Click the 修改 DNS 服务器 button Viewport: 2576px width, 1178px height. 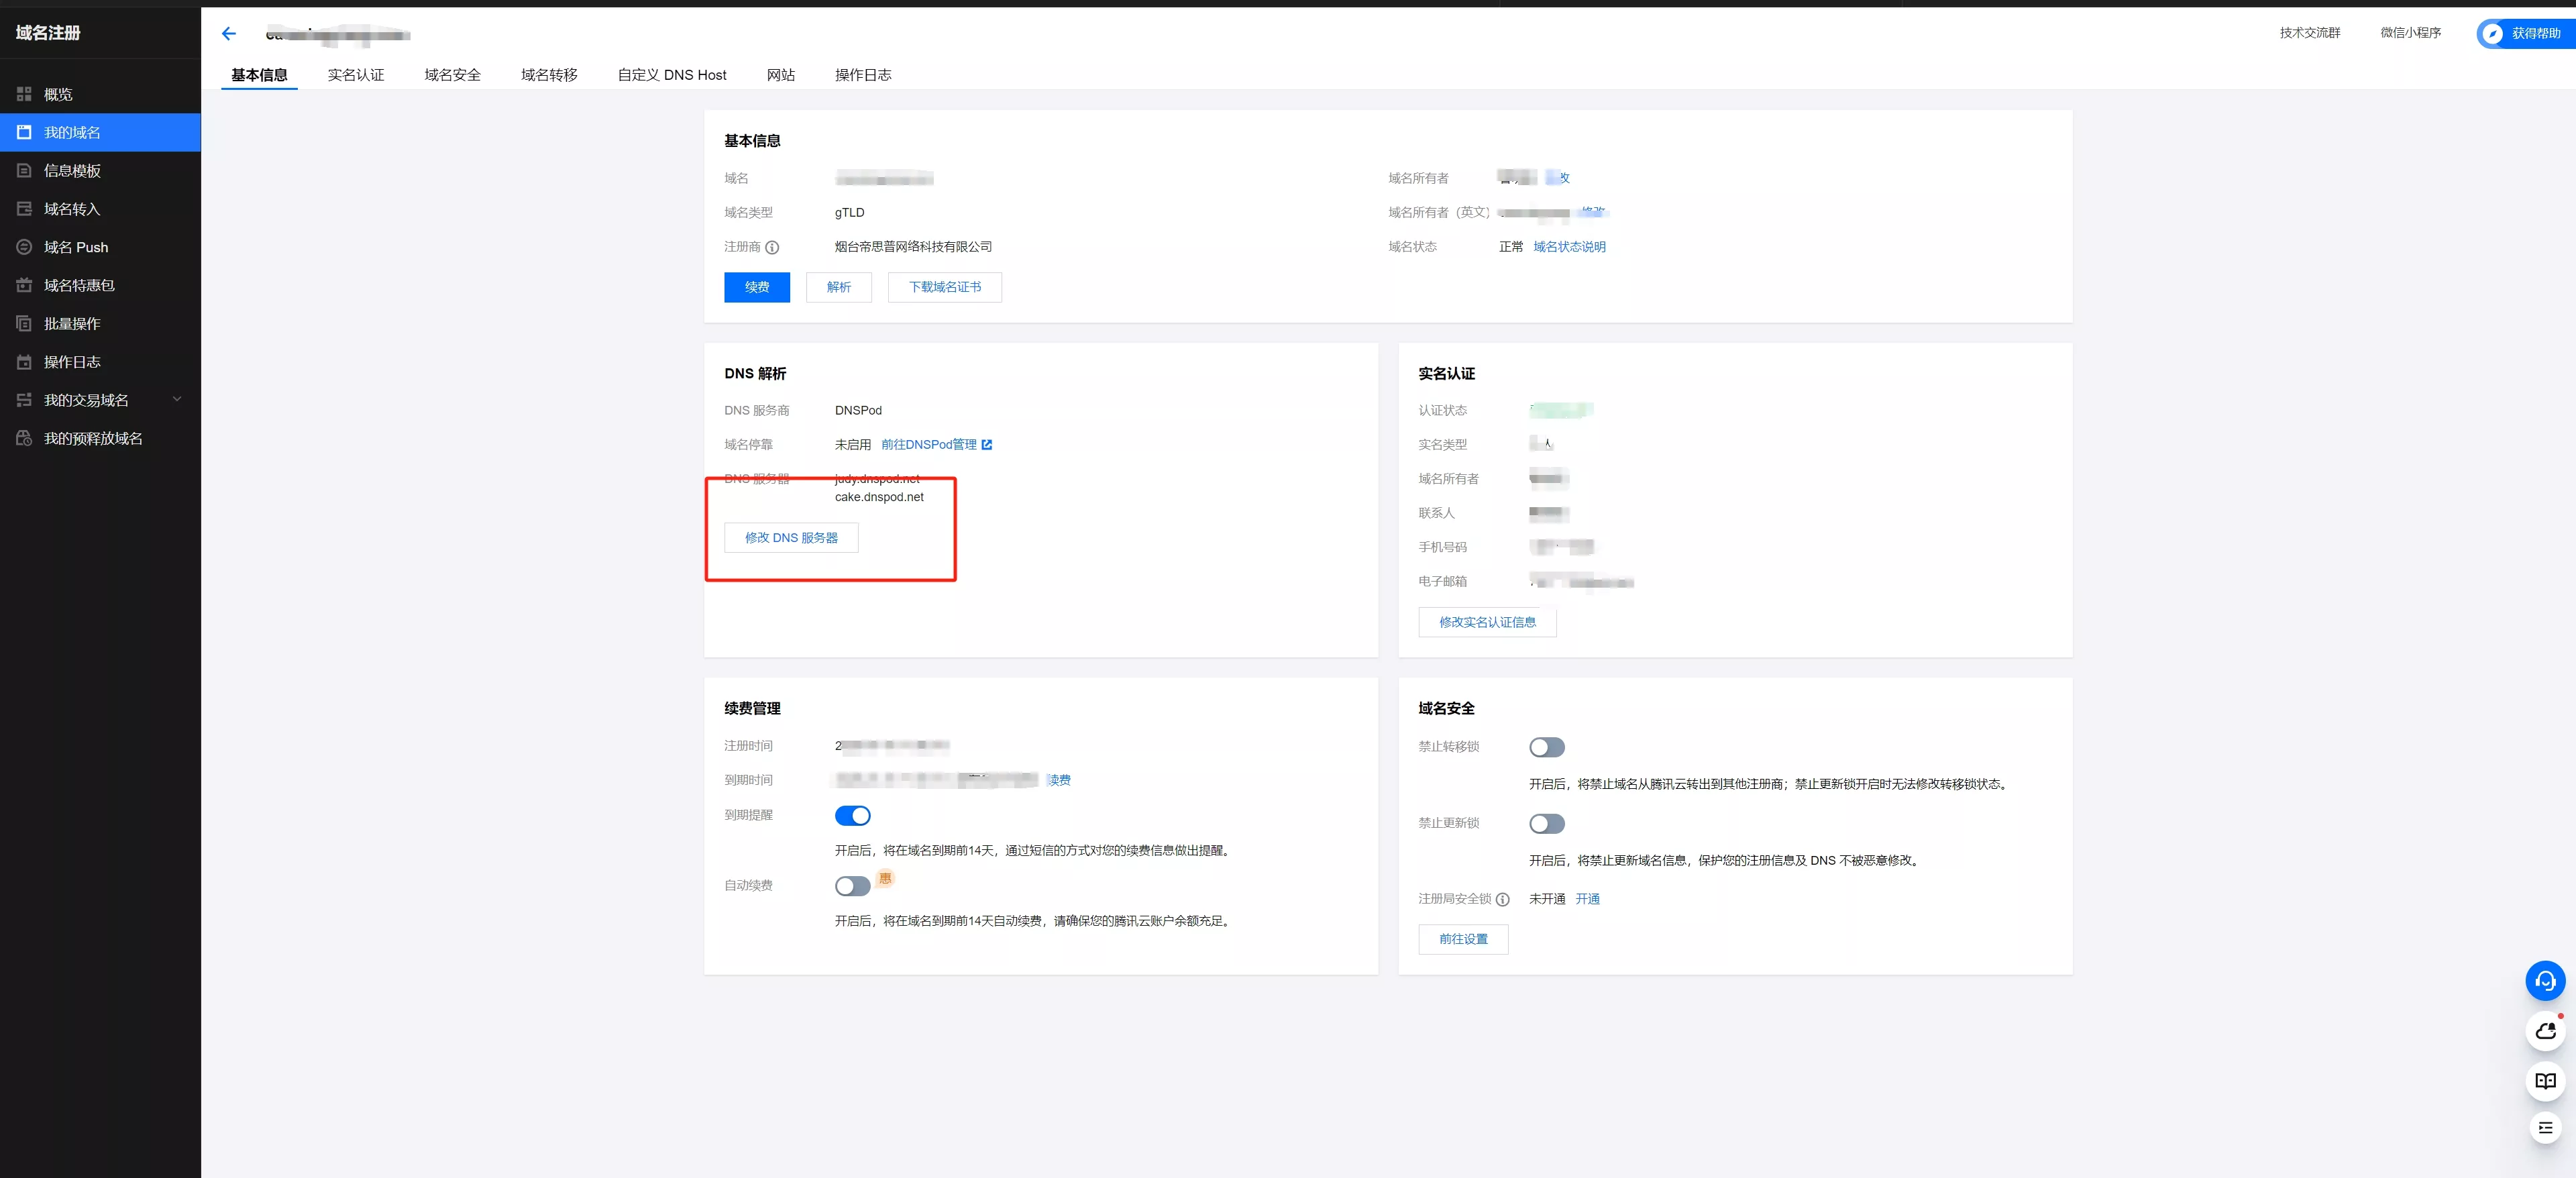coord(791,538)
